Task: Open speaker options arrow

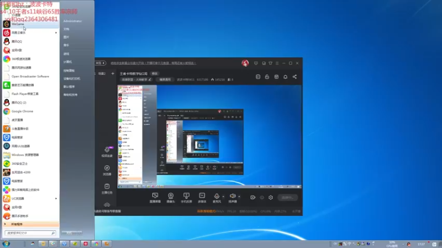Action: point(239,196)
